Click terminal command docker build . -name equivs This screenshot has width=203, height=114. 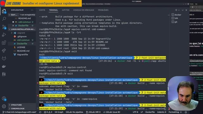coord(146,83)
